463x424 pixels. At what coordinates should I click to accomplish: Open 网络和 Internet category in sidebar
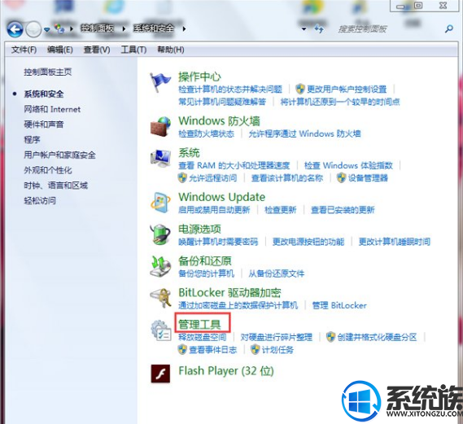click(x=52, y=109)
